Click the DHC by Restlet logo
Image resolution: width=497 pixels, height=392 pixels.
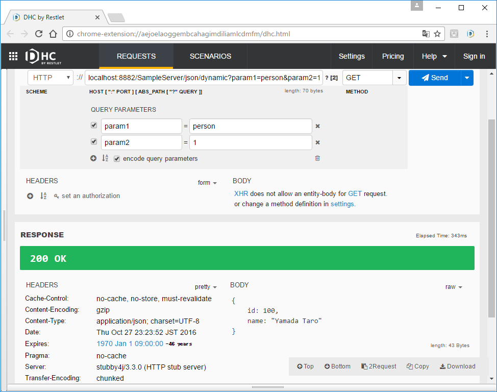43,57
